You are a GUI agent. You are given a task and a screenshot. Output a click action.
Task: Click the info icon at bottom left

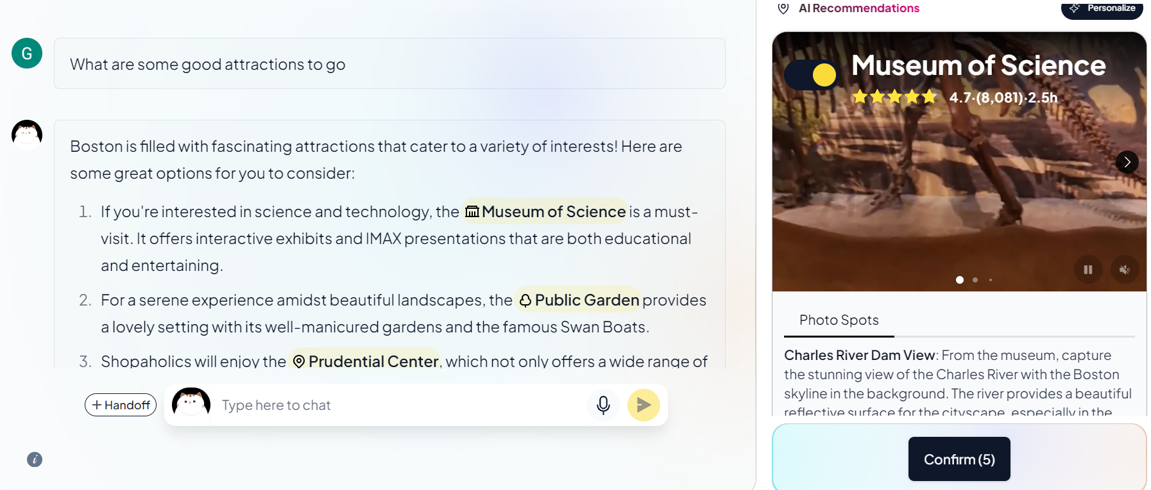[35, 459]
